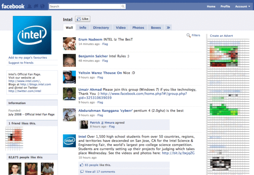Open Benjamin Salcher's profile picture
This screenshot has height=175, width=254.
[x=69, y=60]
